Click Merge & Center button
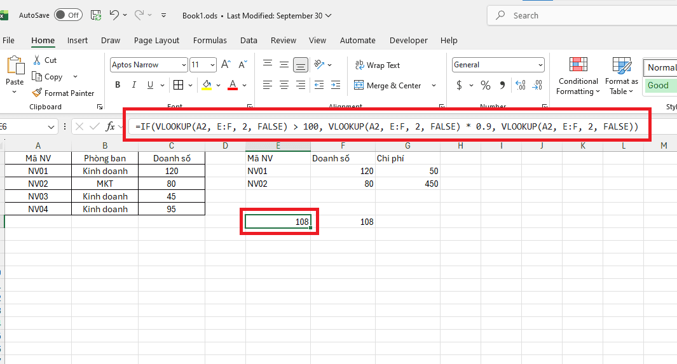This screenshot has height=364, width=677. pos(388,85)
